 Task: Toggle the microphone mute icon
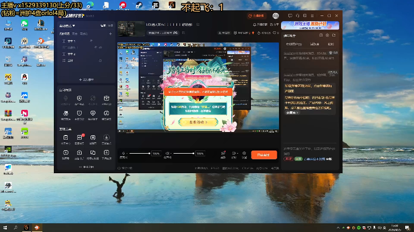tap(123, 153)
